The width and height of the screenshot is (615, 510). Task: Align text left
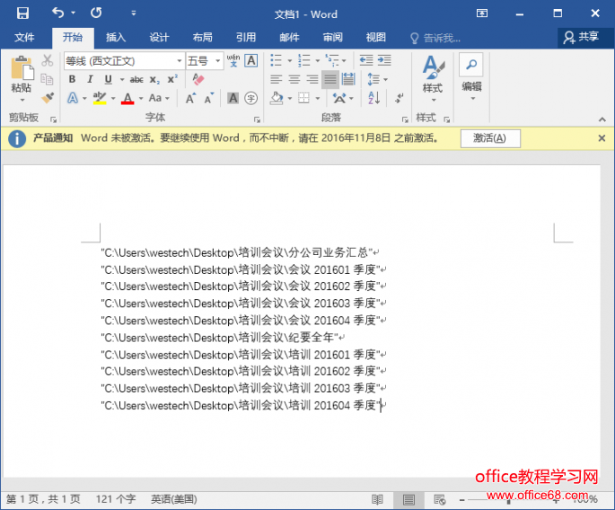pos(277,79)
